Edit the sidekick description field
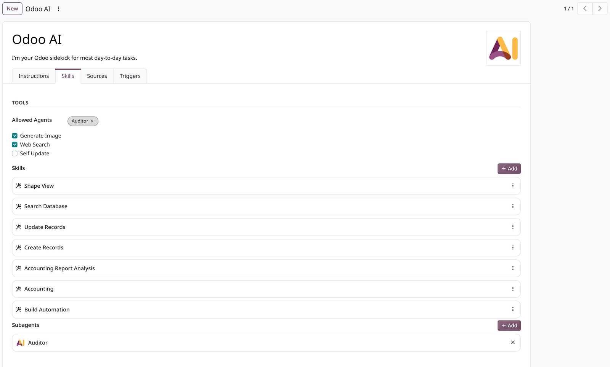610x367 pixels. [75, 58]
